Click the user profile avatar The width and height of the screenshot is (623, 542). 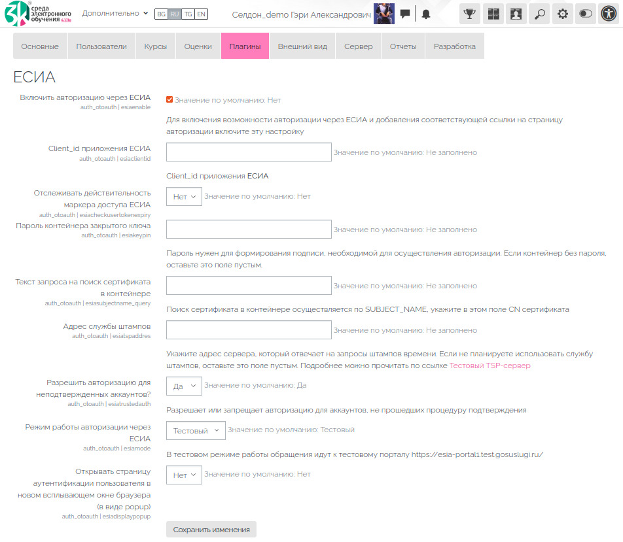383,14
